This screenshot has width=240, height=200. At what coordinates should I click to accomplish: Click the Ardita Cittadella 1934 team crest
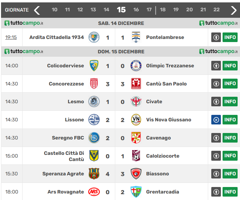94,37
